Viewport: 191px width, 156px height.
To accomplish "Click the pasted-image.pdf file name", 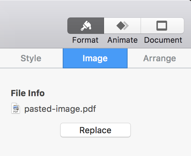I will coord(60,109).
